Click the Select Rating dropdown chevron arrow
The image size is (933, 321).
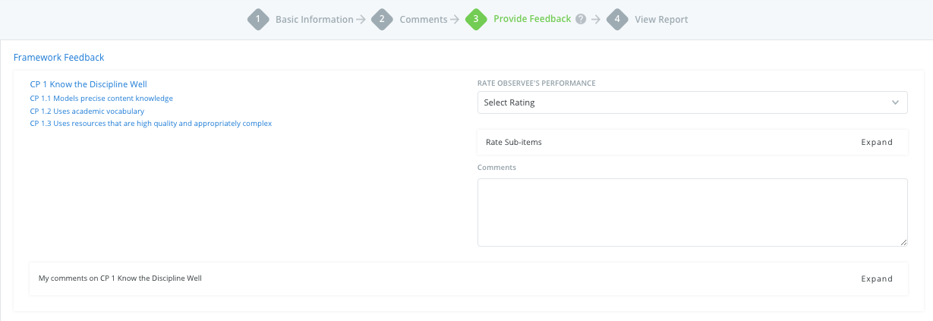[896, 102]
